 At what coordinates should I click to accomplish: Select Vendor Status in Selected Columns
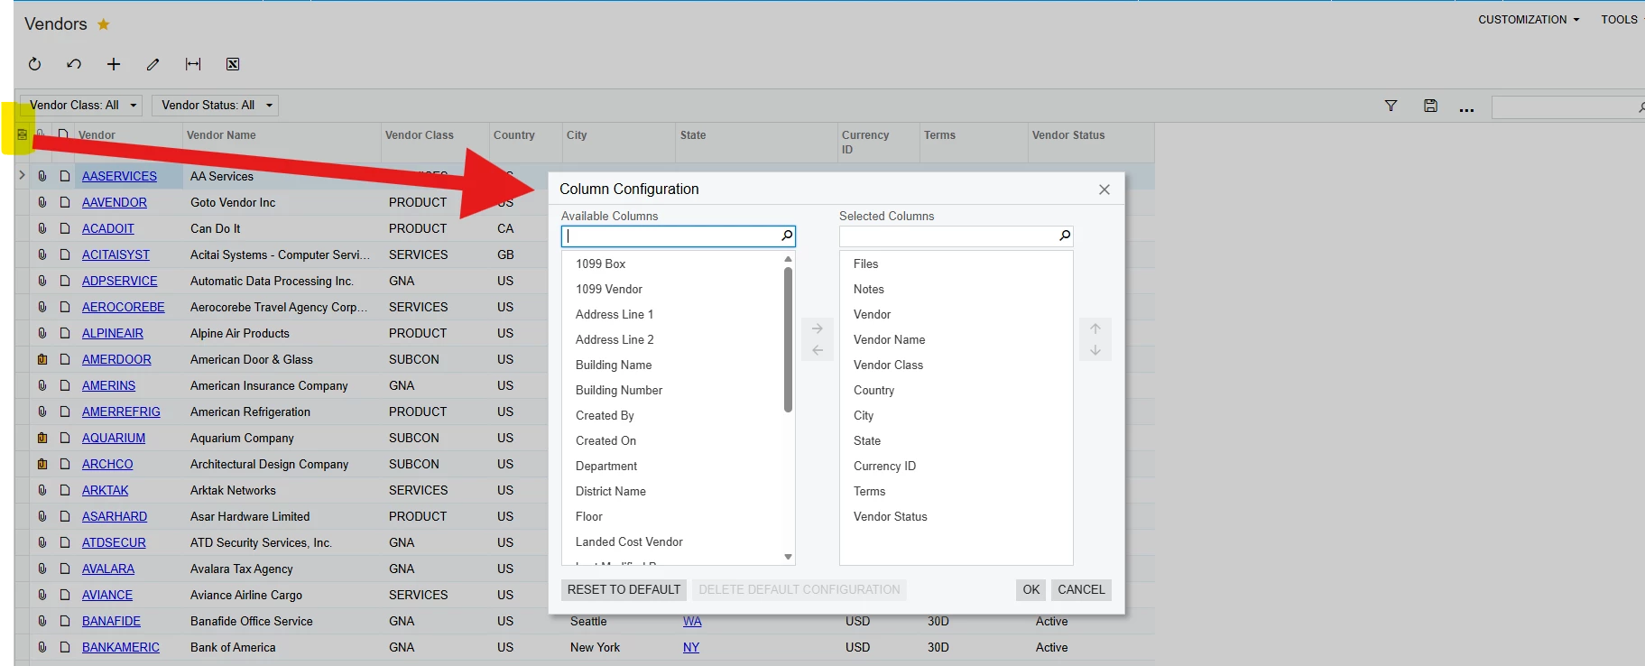pyautogui.click(x=891, y=516)
